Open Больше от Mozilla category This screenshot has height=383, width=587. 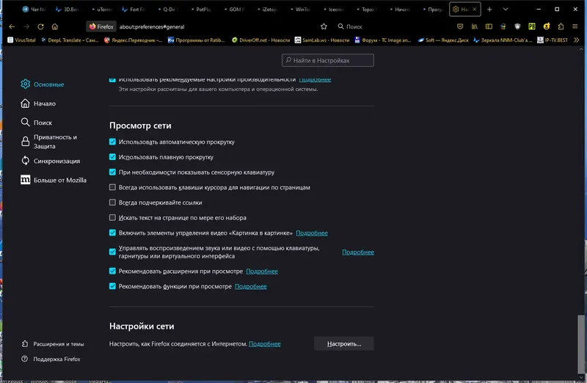point(54,180)
